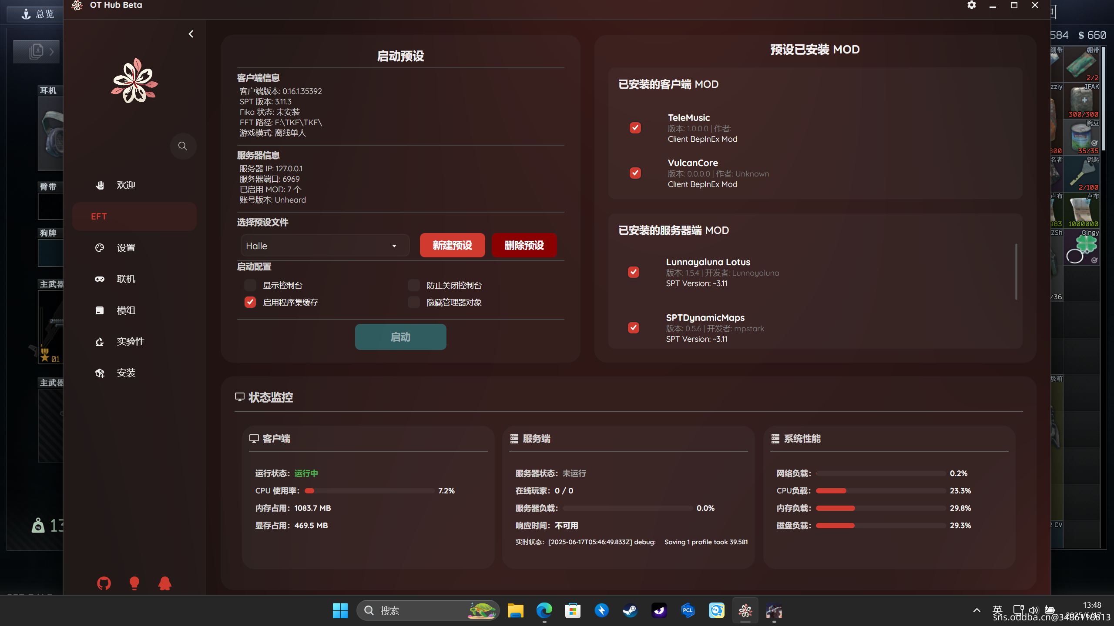Image resolution: width=1114 pixels, height=626 pixels.
Task: Open Microsoft Store from the taskbar
Action: [573, 610]
